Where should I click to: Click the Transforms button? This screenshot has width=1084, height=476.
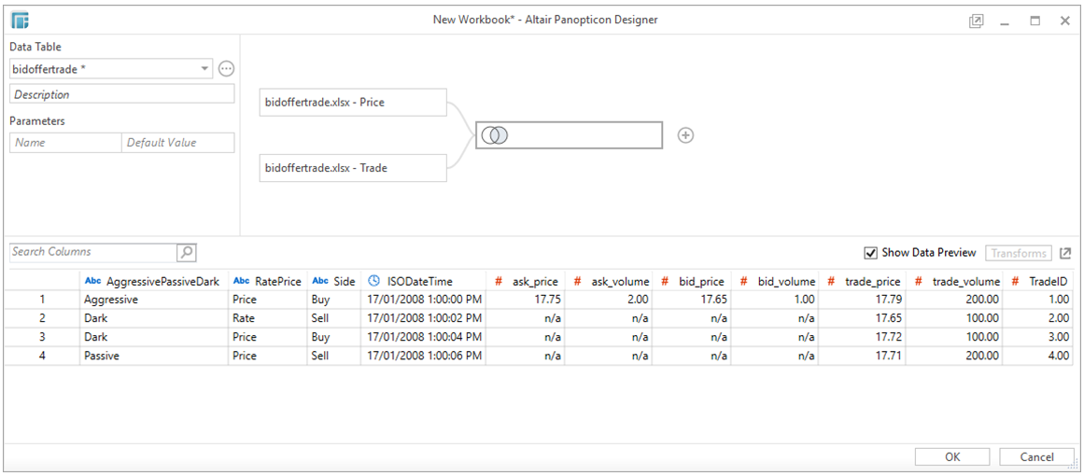1019,253
